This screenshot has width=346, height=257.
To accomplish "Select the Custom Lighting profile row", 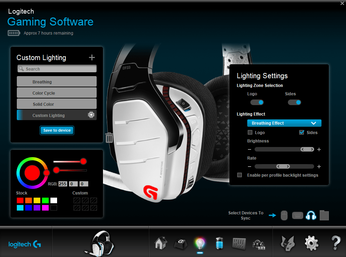I will pyautogui.click(x=57, y=115).
